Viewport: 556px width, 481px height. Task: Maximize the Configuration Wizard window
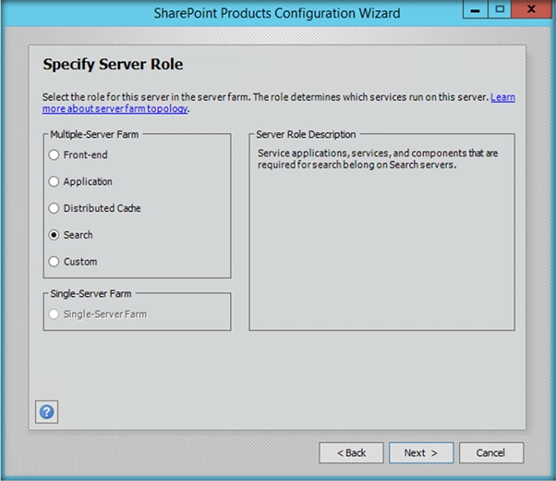[500, 9]
